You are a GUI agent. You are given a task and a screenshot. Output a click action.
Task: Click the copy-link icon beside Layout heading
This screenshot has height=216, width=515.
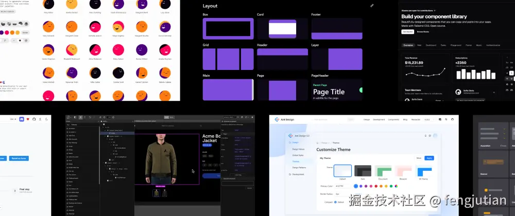(x=372, y=6)
